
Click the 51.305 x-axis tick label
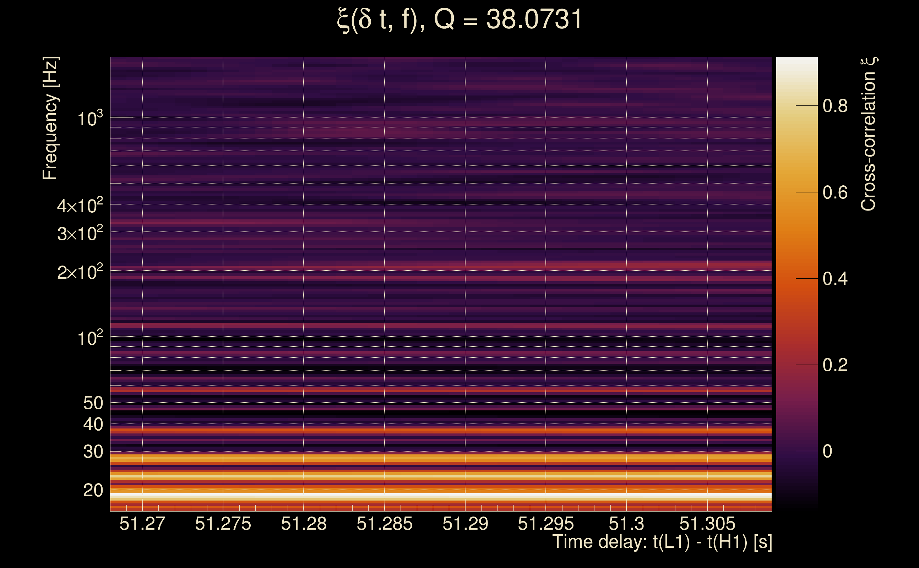[707, 524]
